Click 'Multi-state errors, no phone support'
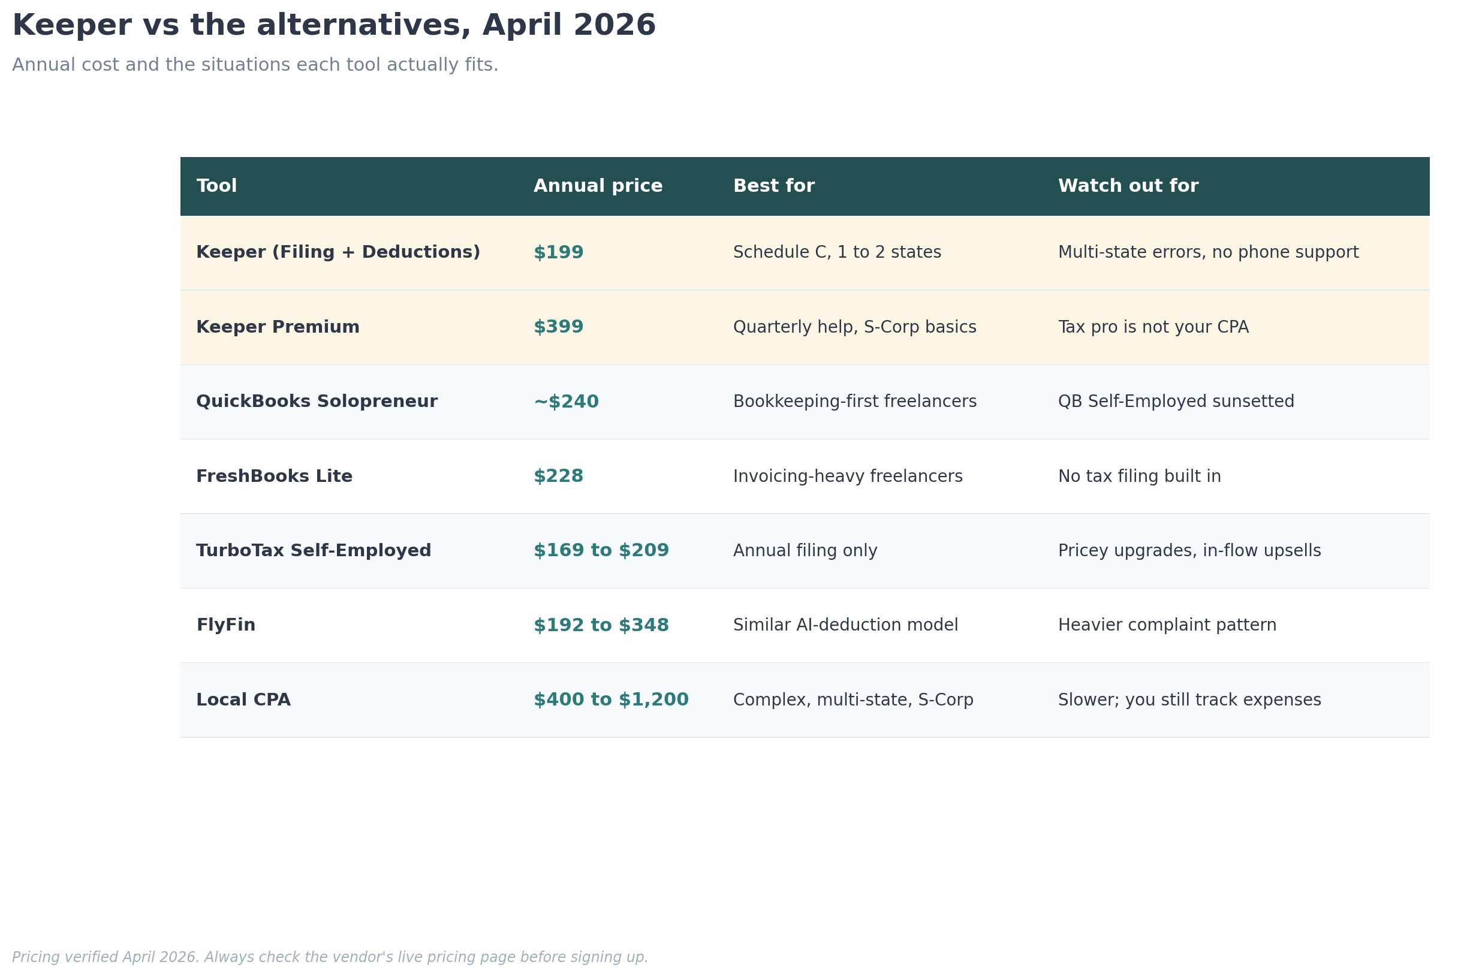The image size is (1467, 977). [x=1209, y=252]
